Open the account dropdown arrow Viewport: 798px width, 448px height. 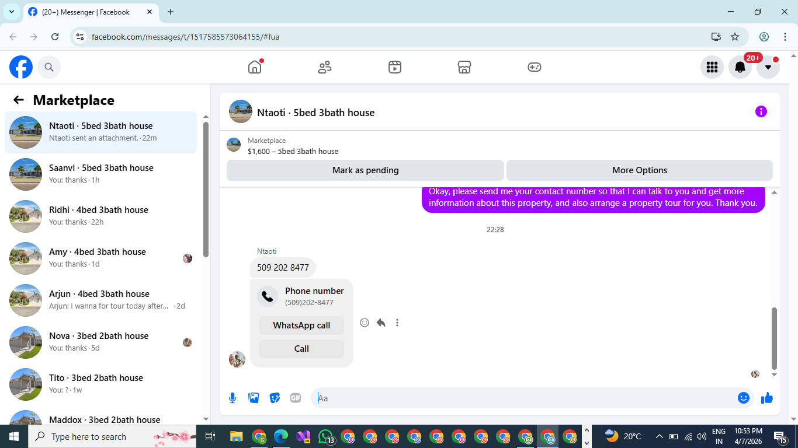pos(768,67)
